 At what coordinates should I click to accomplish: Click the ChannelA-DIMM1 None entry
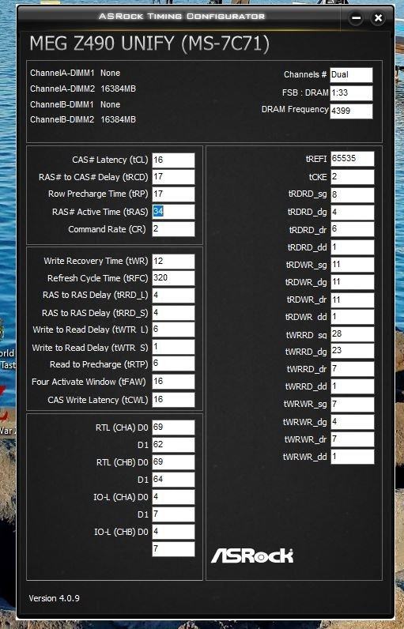tap(75, 73)
